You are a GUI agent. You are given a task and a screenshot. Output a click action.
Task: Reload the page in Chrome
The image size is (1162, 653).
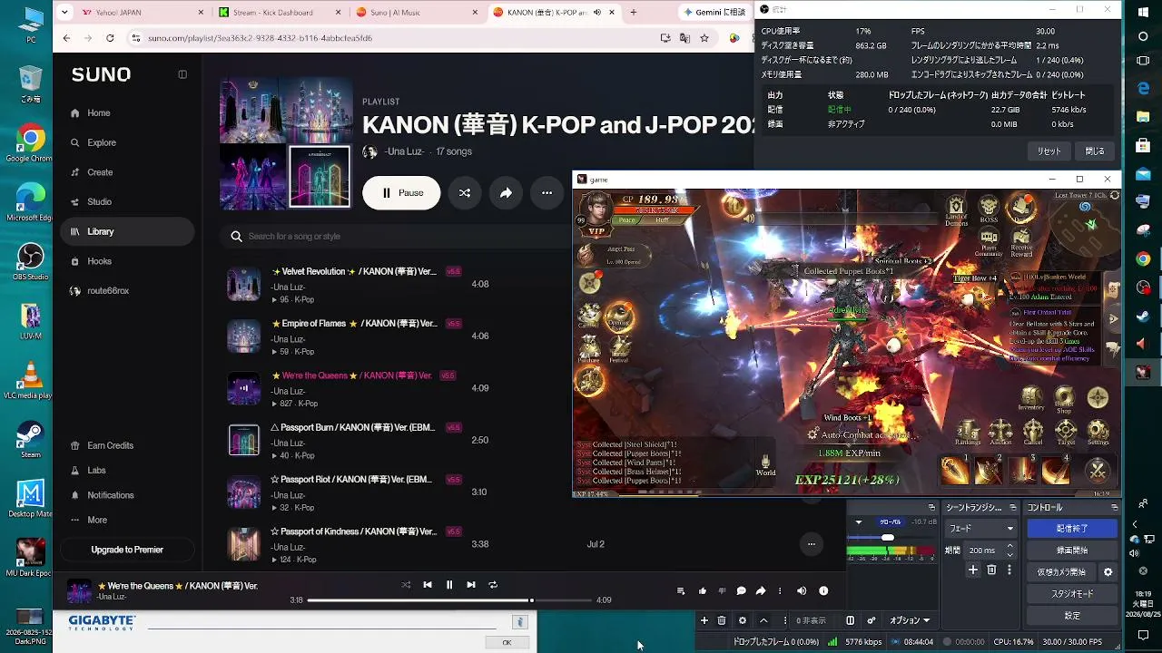point(110,38)
